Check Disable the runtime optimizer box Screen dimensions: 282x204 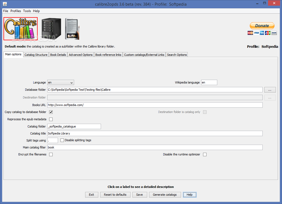click(x=205, y=154)
